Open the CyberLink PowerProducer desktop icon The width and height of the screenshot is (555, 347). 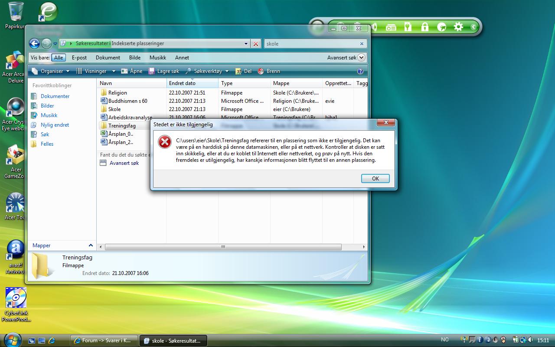coord(16,304)
